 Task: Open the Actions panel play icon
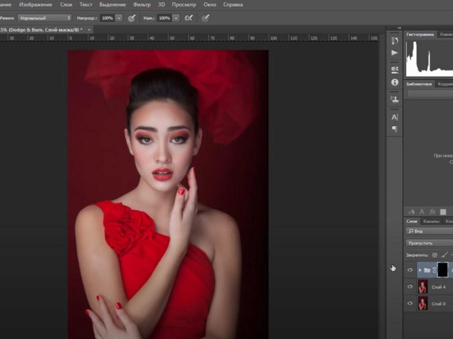tap(394, 53)
